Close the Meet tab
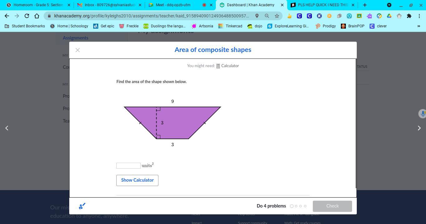The height and width of the screenshot is (224, 426). point(211,5)
